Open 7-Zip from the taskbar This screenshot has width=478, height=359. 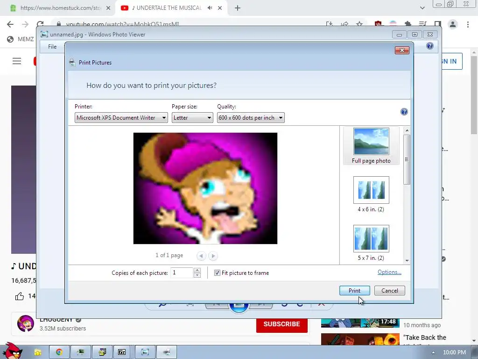pos(122,352)
